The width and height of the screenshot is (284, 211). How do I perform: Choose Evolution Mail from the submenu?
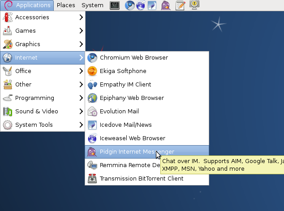point(147,111)
